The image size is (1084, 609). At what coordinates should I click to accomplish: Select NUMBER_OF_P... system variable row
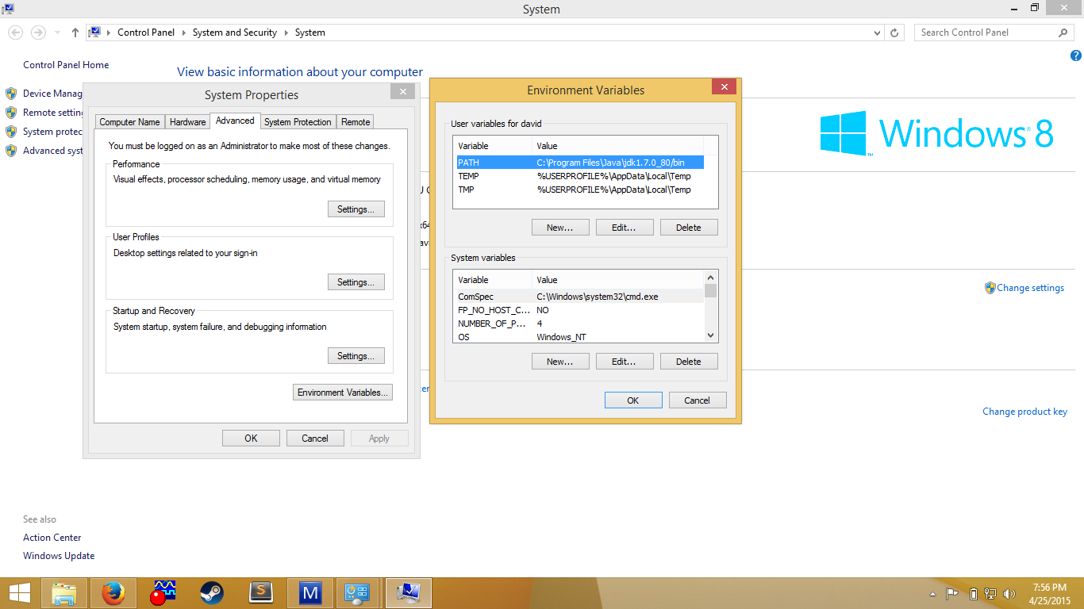579,324
